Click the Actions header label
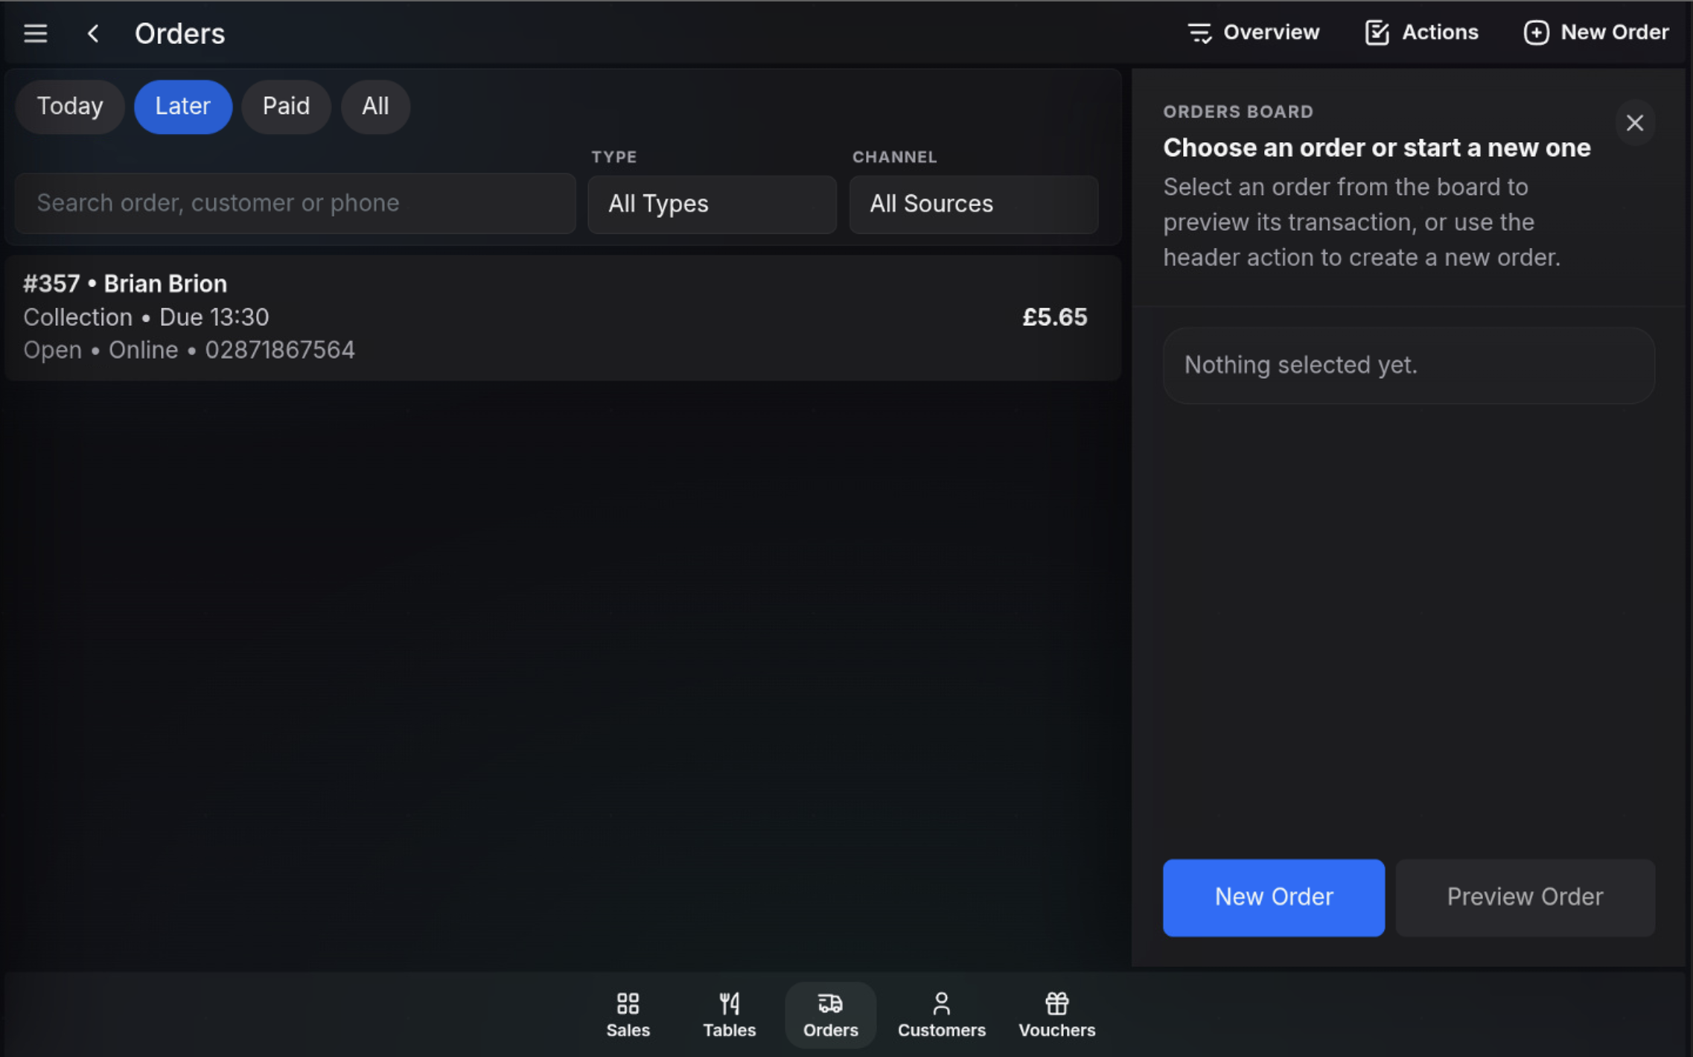The image size is (1693, 1057). (x=1440, y=33)
